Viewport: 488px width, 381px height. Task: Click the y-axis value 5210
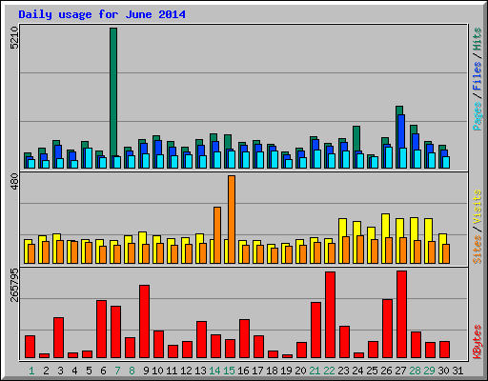[14, 38]
